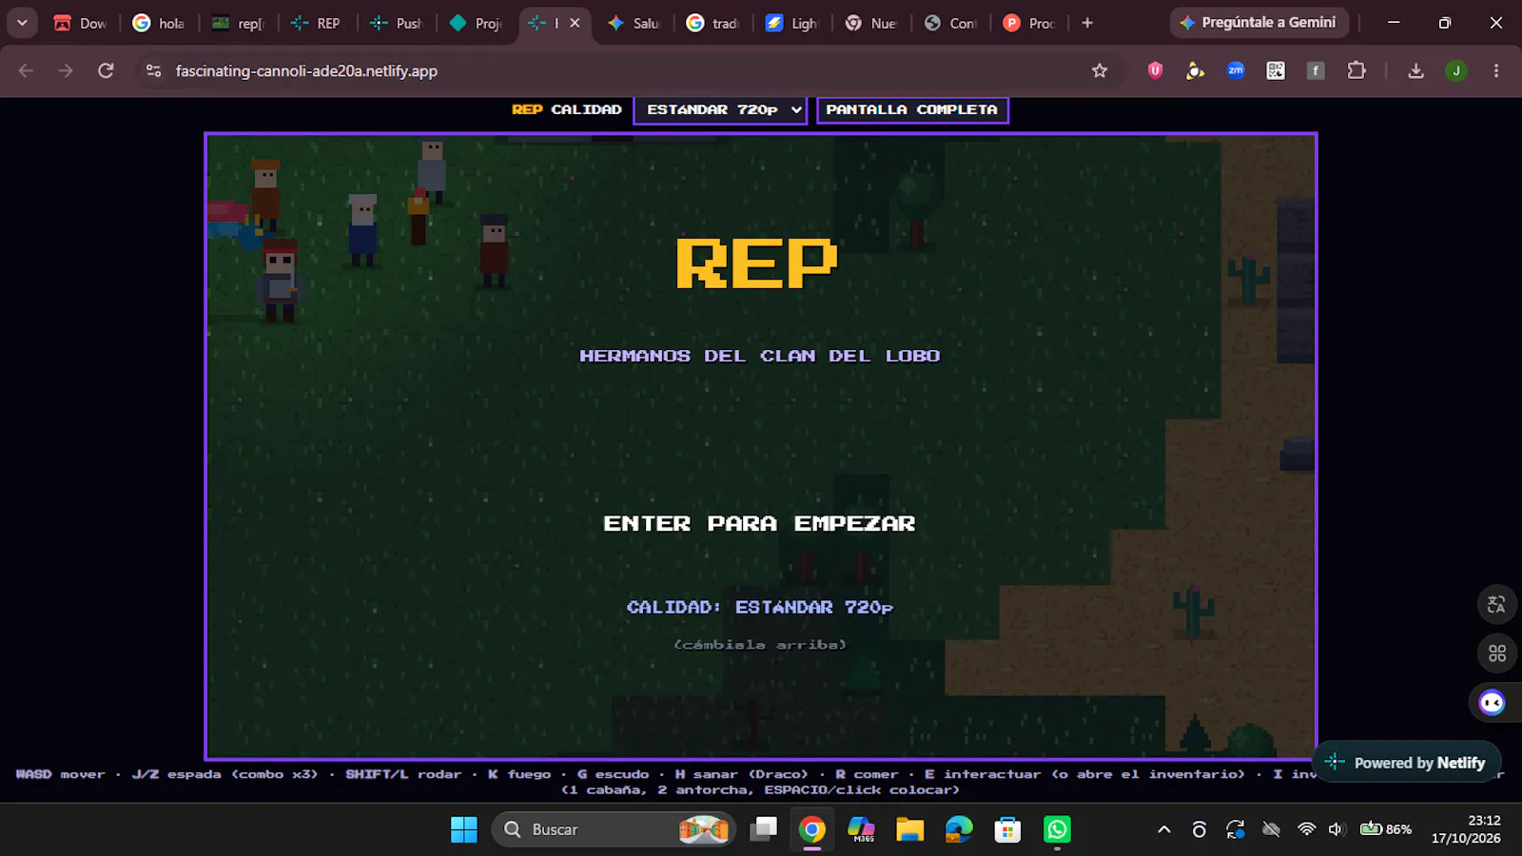The height and width of the screenshot is (856, 1522).
Task: Open the Downloads icon
Action: 1415,70
